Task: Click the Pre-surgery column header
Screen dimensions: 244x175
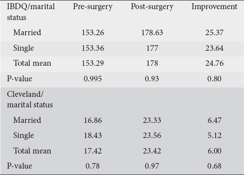Action: pyautogui.click(x=93, y=7)
